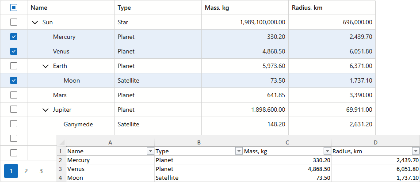Select the Venus name cell in the tree grid
The height and width of the screenshot is (182, 420).
(71, 51)
